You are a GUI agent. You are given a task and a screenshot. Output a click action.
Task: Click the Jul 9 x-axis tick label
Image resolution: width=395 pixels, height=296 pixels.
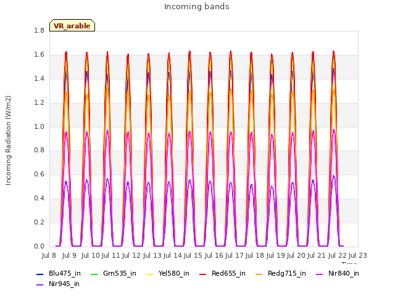69,255
